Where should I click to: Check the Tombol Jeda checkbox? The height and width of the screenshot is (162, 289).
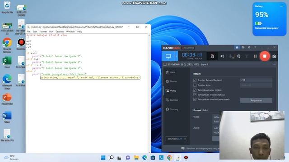pyautogui.click(x=195, y=85)
